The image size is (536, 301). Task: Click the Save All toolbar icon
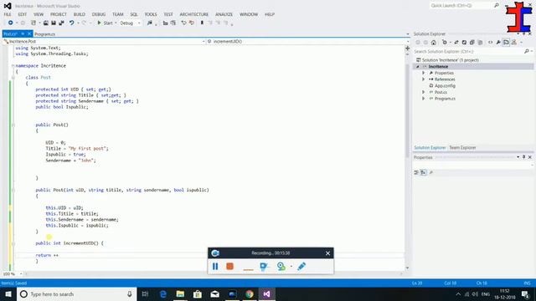point(61,23)
